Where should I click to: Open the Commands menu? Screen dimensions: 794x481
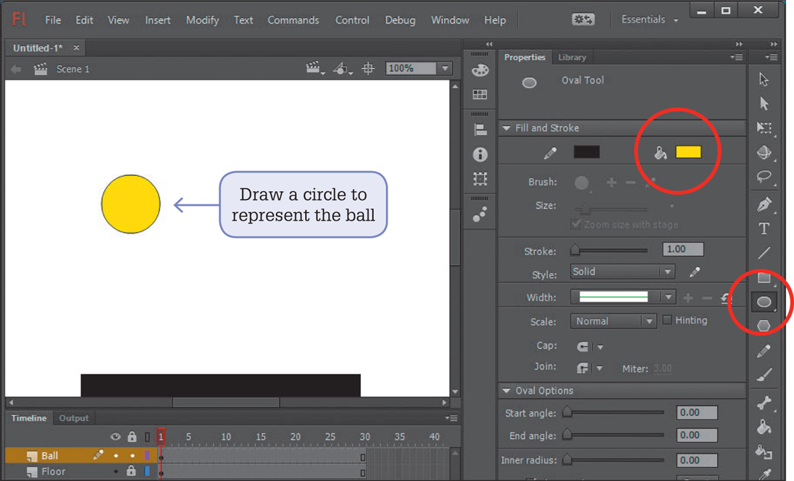pyautogui.click(x=293, y=20)
